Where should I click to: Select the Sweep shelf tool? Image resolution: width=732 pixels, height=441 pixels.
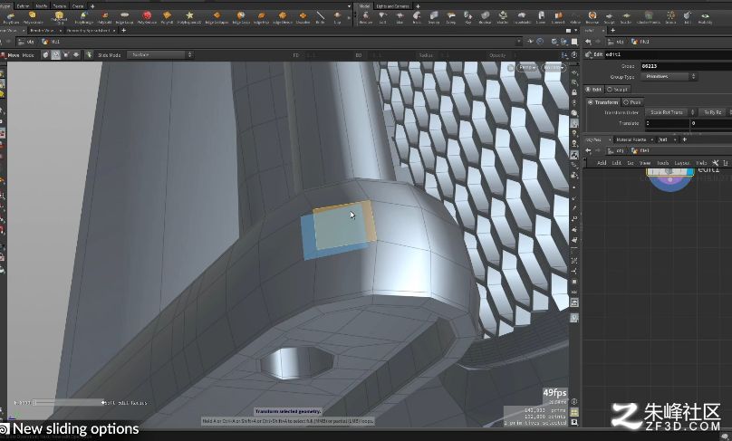(434, 18)
